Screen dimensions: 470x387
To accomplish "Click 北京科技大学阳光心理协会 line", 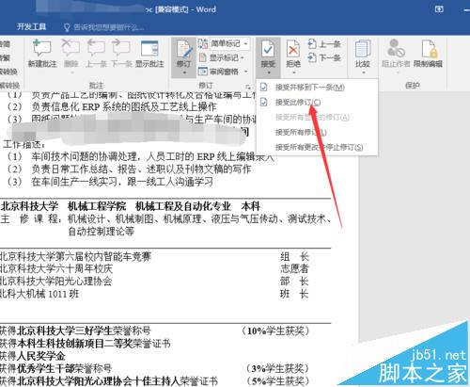I will (56, 282).
